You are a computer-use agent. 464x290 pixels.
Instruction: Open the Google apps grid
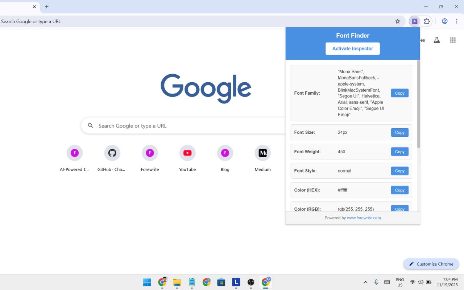point(453,40)
